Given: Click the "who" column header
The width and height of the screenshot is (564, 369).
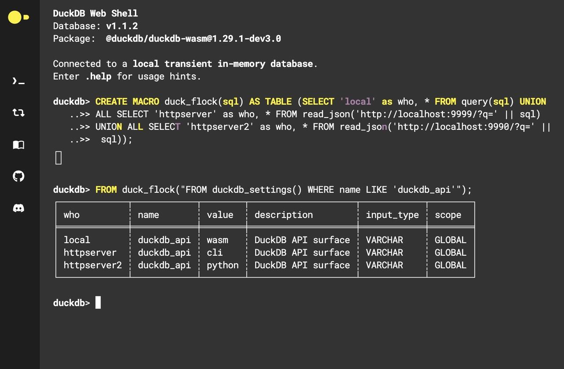Looking at the screenshot, I should point(72,215).
